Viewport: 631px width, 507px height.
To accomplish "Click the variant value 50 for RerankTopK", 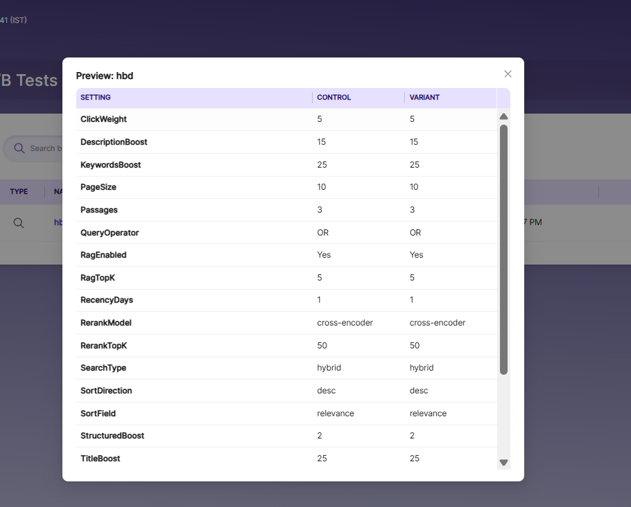I will click(x=415, y=346).
